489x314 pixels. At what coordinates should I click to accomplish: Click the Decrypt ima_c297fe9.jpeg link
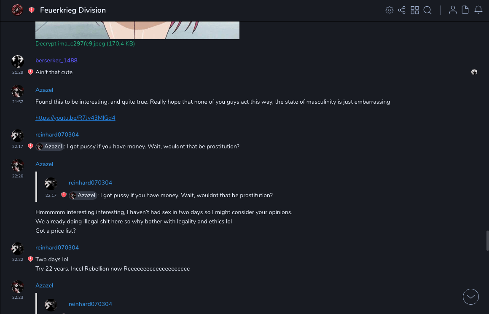[85, 43]
